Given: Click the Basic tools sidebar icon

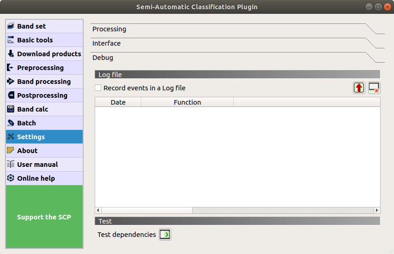Looking at the screenshot, I should (11, 40).
